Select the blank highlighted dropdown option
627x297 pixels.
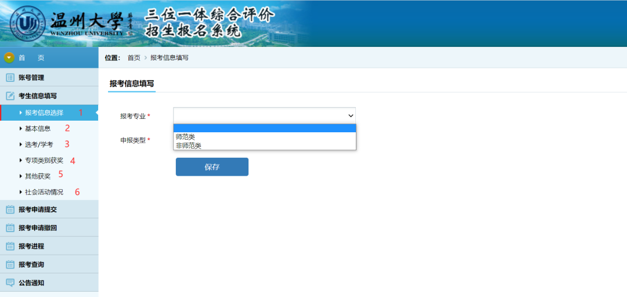(x=264, y=128)
